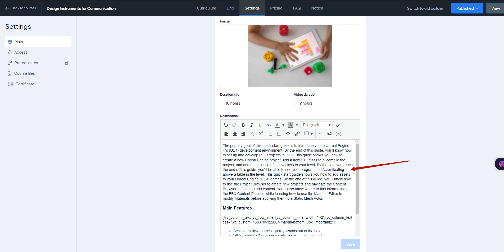Insert a bulleted list

click(x=270, y=134)
